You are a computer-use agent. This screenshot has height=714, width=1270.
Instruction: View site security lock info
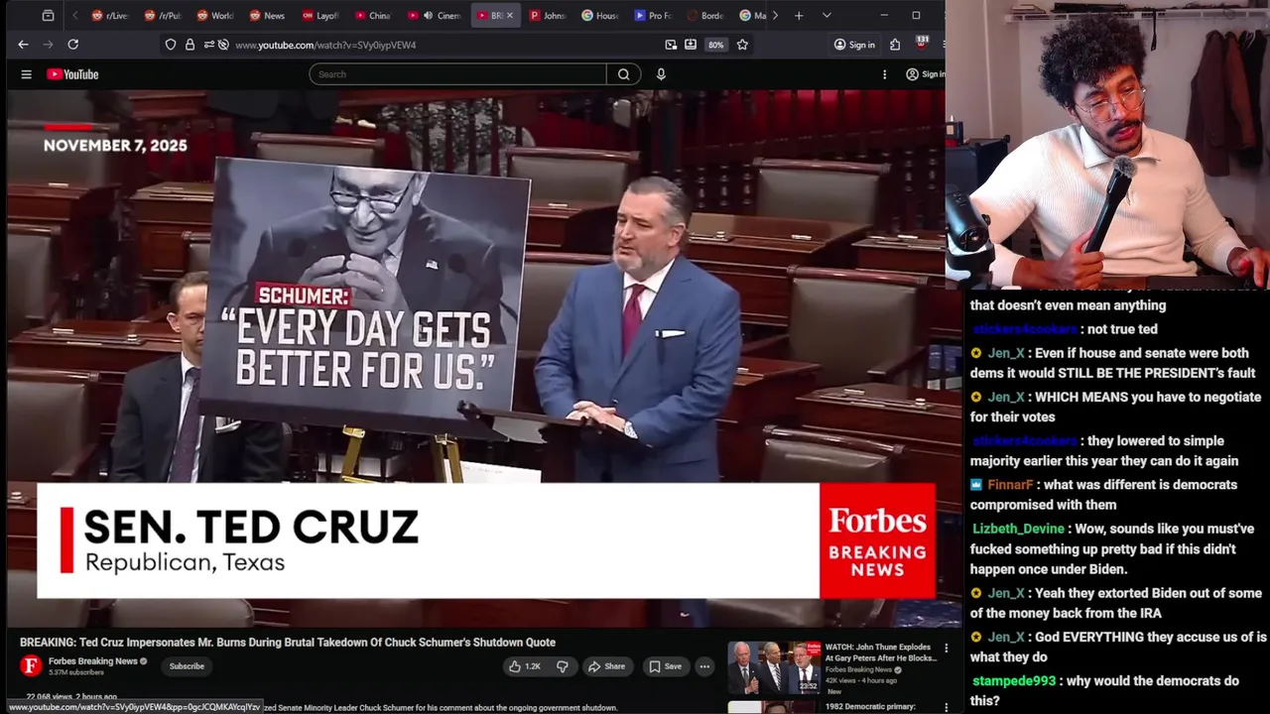coord(190,45)
